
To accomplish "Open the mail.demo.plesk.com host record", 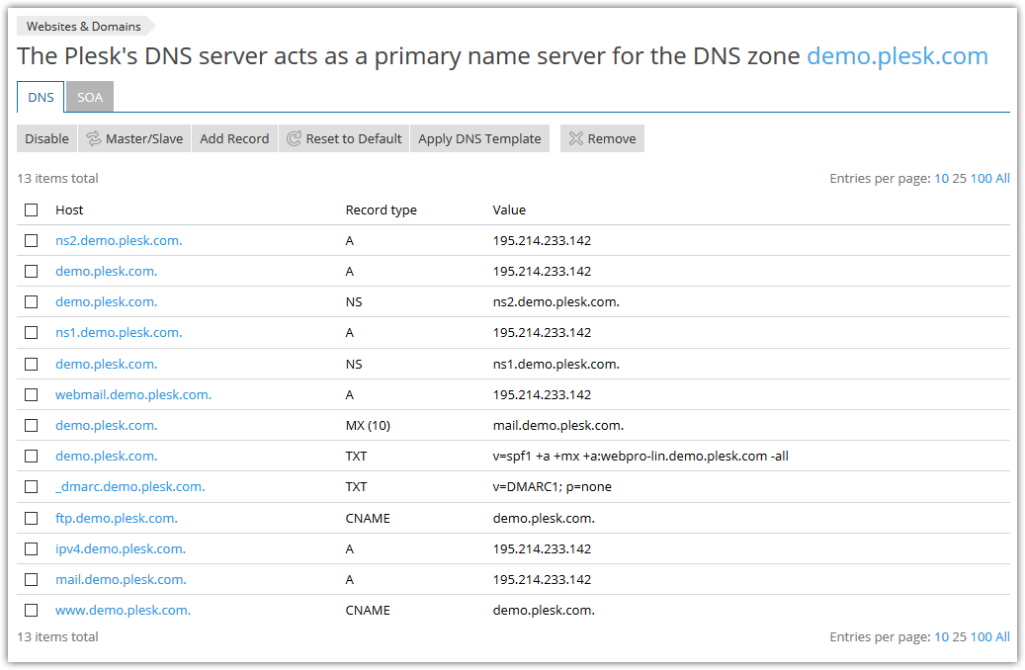I will pyautogui.click(x=121, y=579).
